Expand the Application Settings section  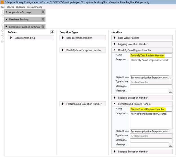tap(6, 12)
